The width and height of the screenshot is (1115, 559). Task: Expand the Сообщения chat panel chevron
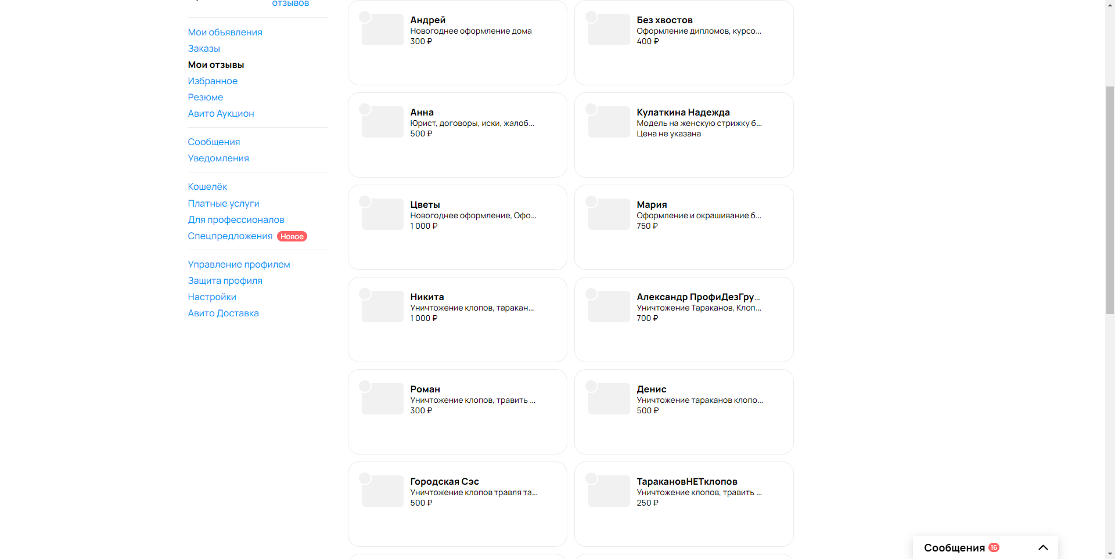point(1043,547)
